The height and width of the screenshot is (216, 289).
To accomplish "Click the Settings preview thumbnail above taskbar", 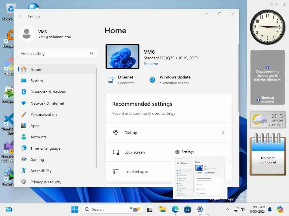I will point(200,177).
